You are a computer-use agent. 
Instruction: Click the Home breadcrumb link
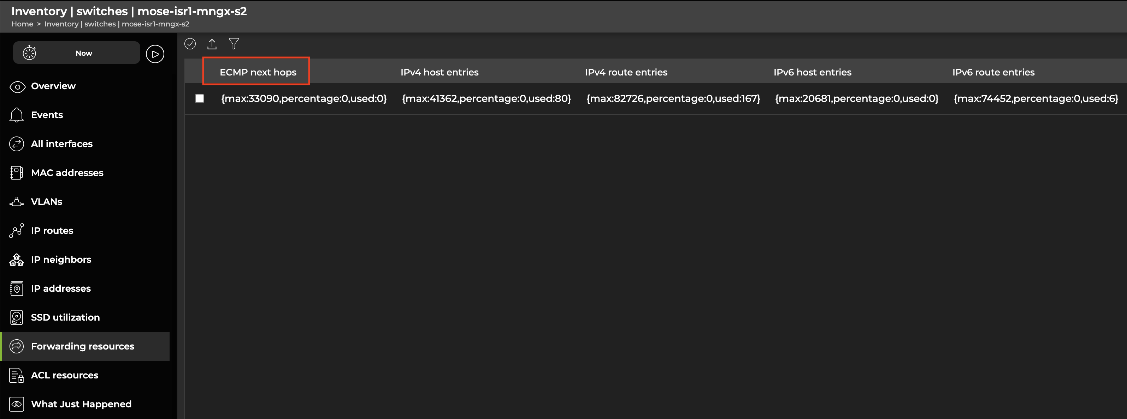point(22,24)
